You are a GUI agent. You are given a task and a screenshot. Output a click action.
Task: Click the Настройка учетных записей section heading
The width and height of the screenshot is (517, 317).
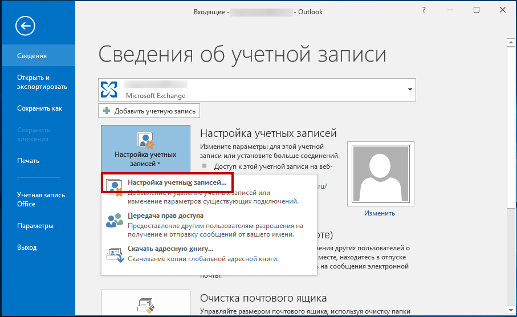click(268, 133)
